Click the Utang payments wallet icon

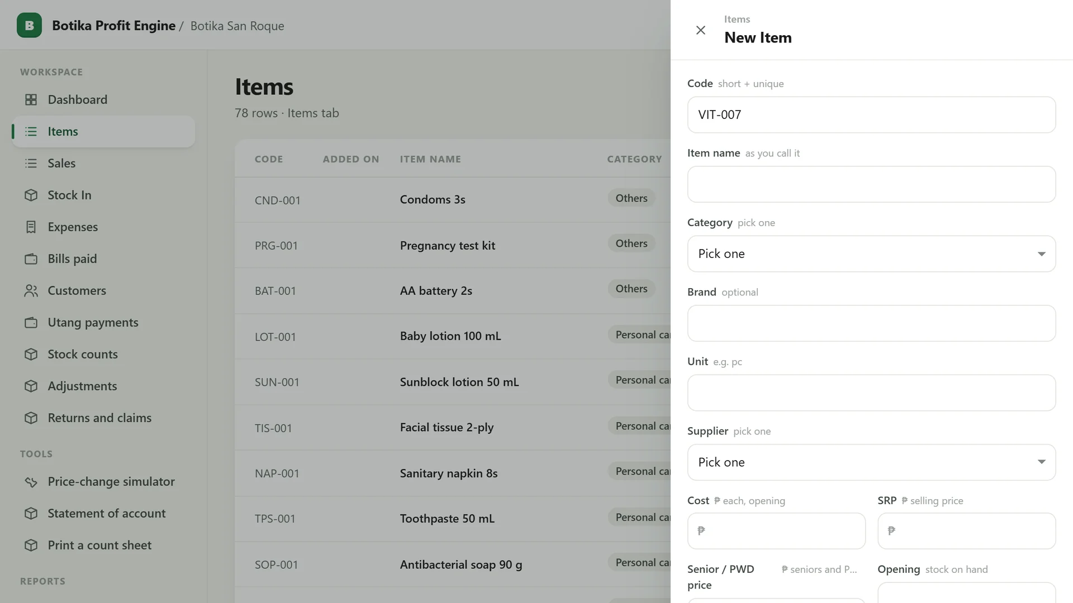[x=31, y=322]
